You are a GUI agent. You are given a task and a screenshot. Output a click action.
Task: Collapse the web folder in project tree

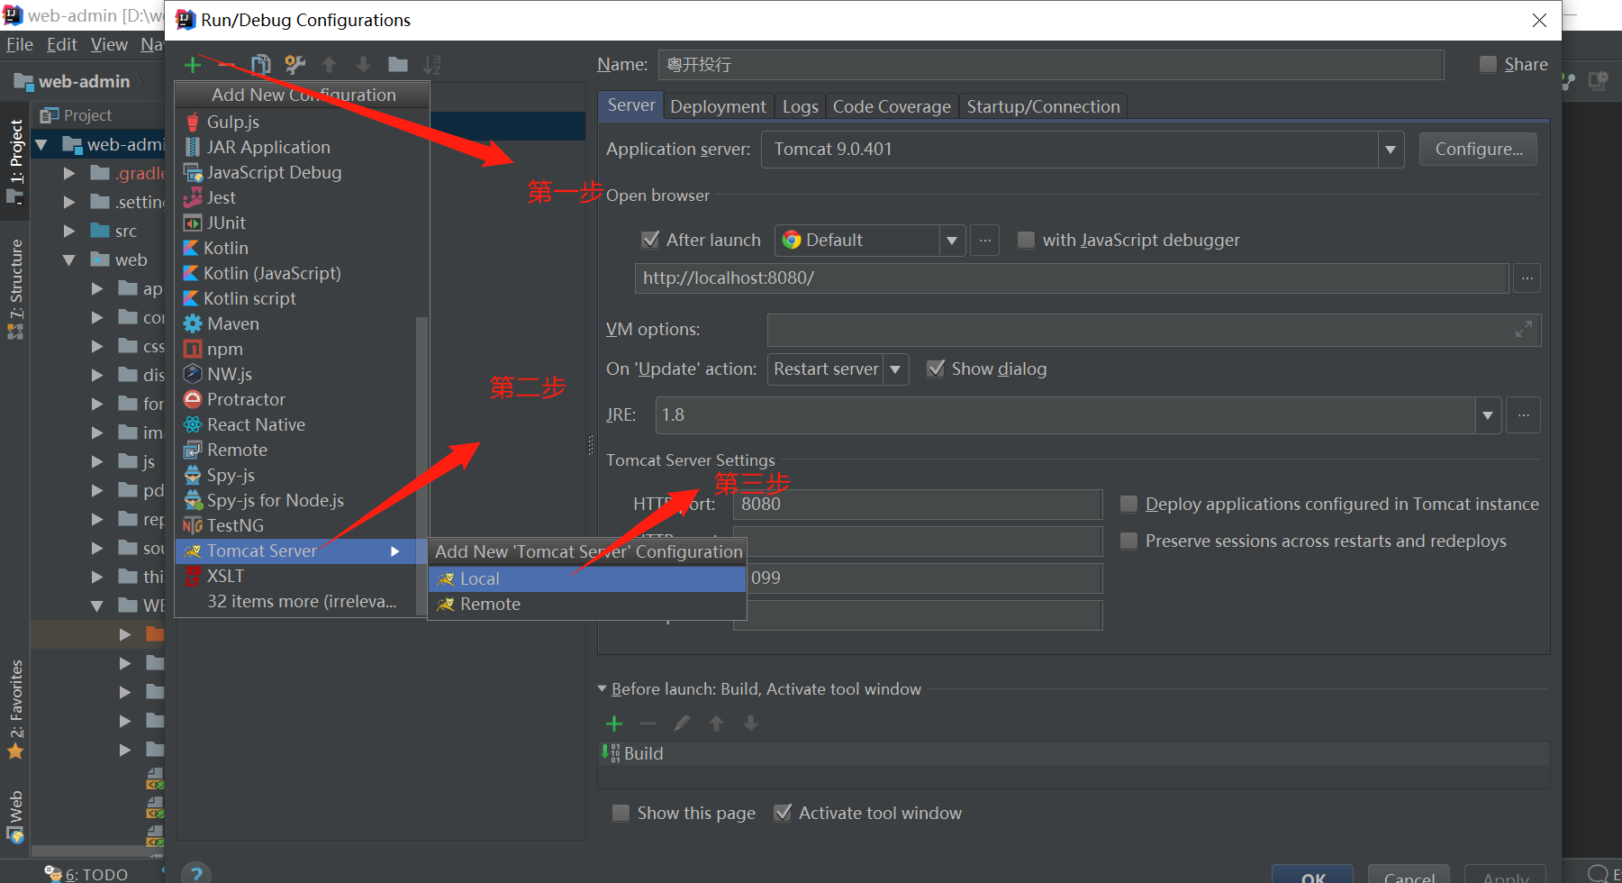(x=68, y=259)
